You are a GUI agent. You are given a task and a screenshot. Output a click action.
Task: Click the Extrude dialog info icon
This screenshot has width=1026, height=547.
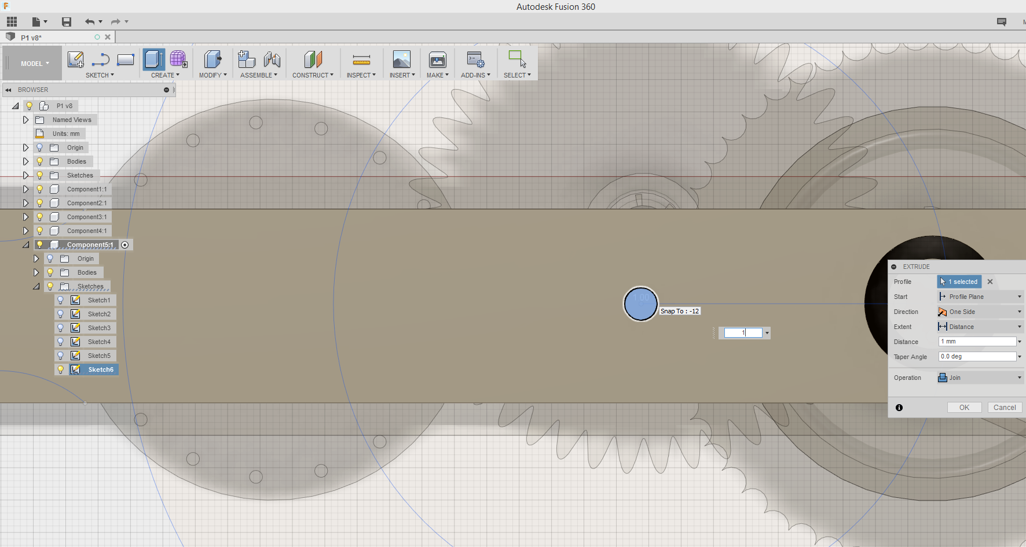point(899,408)
